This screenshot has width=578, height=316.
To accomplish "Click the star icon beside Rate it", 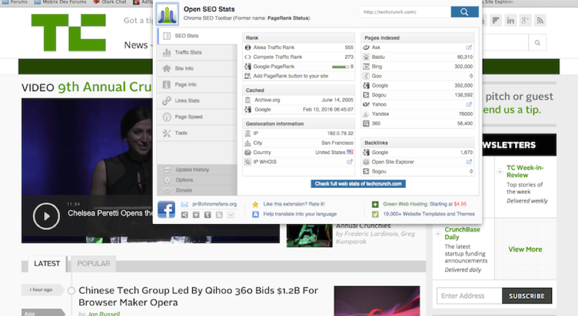I will tap(255, 204).
